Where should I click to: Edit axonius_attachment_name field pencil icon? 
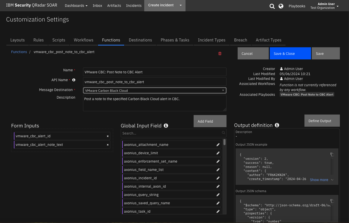point(218,145)
